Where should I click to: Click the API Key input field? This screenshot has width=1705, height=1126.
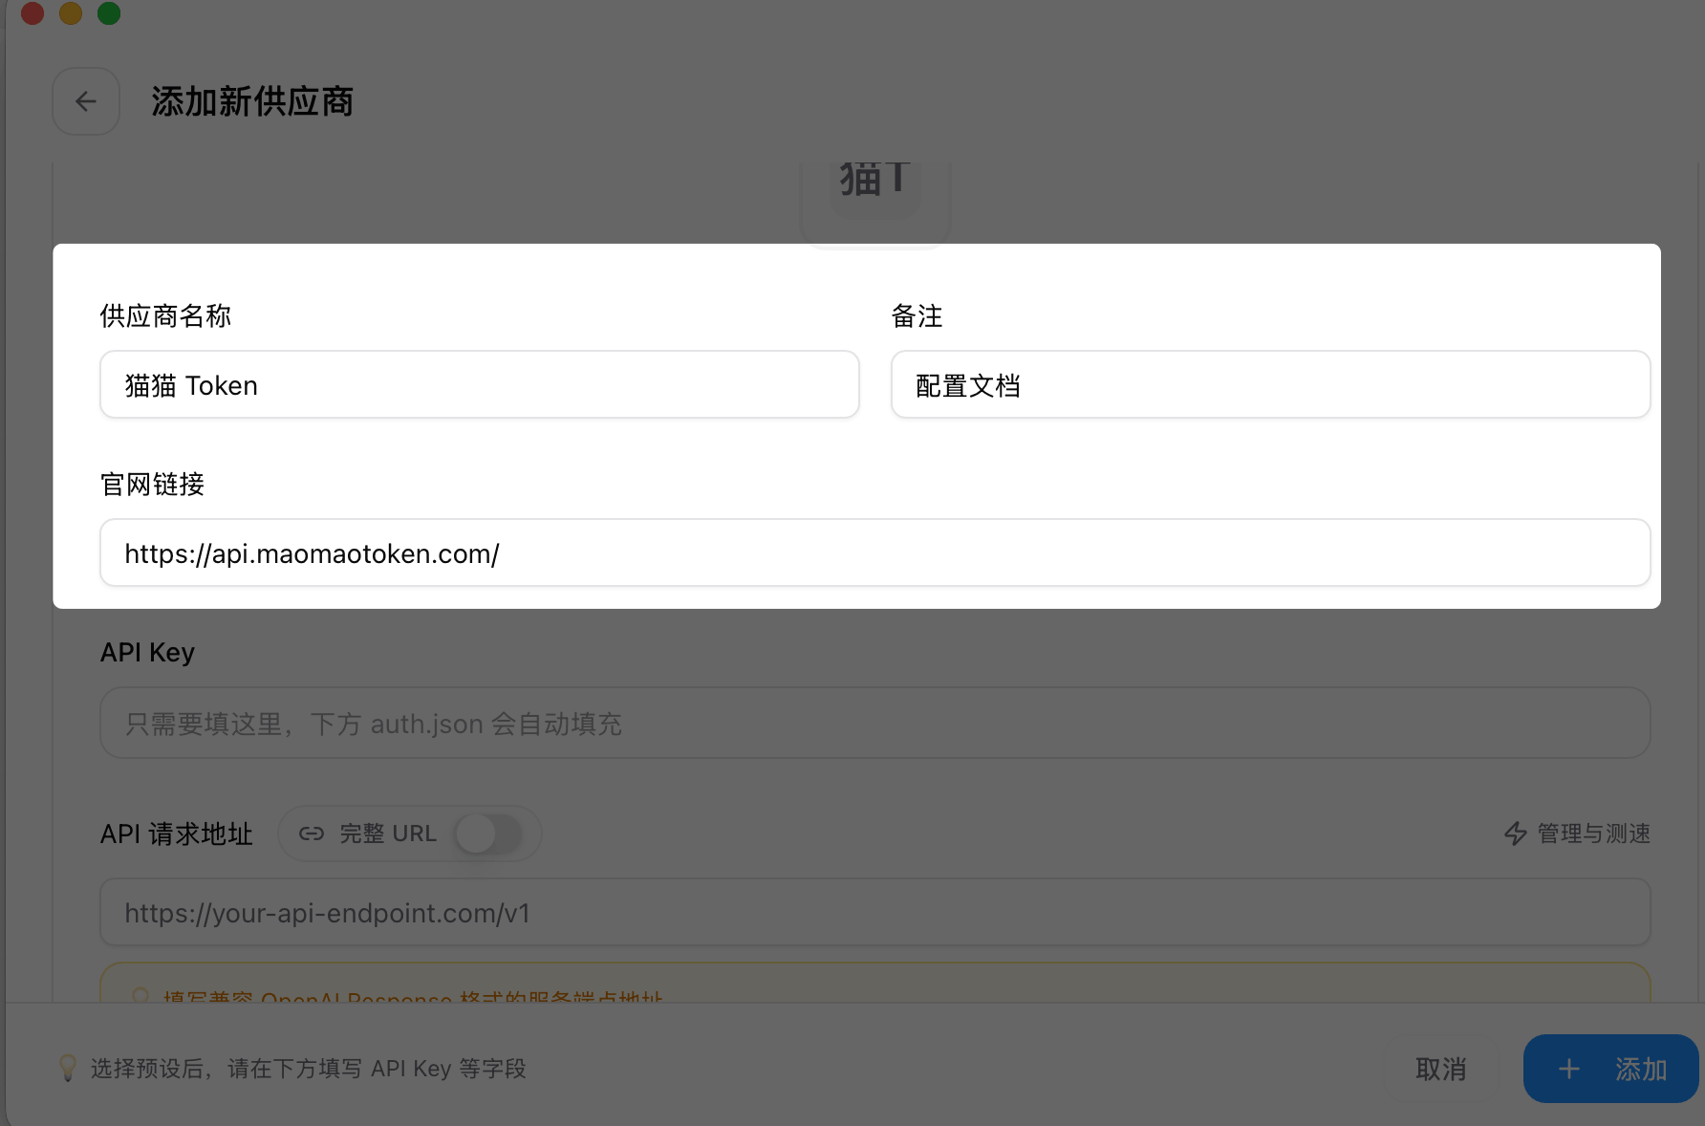[x=875, y=723]
